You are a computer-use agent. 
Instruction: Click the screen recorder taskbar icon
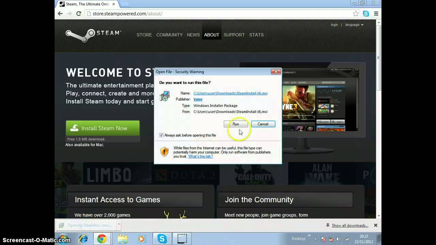tap(182, 239)
